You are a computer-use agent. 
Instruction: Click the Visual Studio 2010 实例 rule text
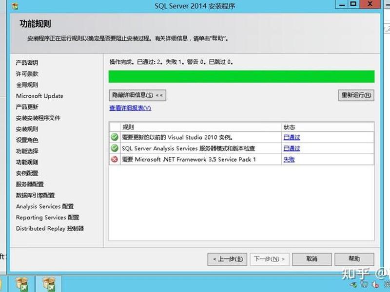[177, 137]
